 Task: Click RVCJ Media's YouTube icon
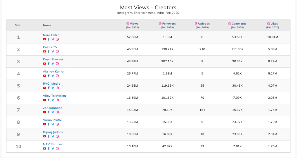tap(45, 88)
